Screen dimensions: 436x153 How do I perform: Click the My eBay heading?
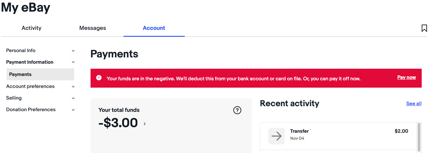[26, 7]
